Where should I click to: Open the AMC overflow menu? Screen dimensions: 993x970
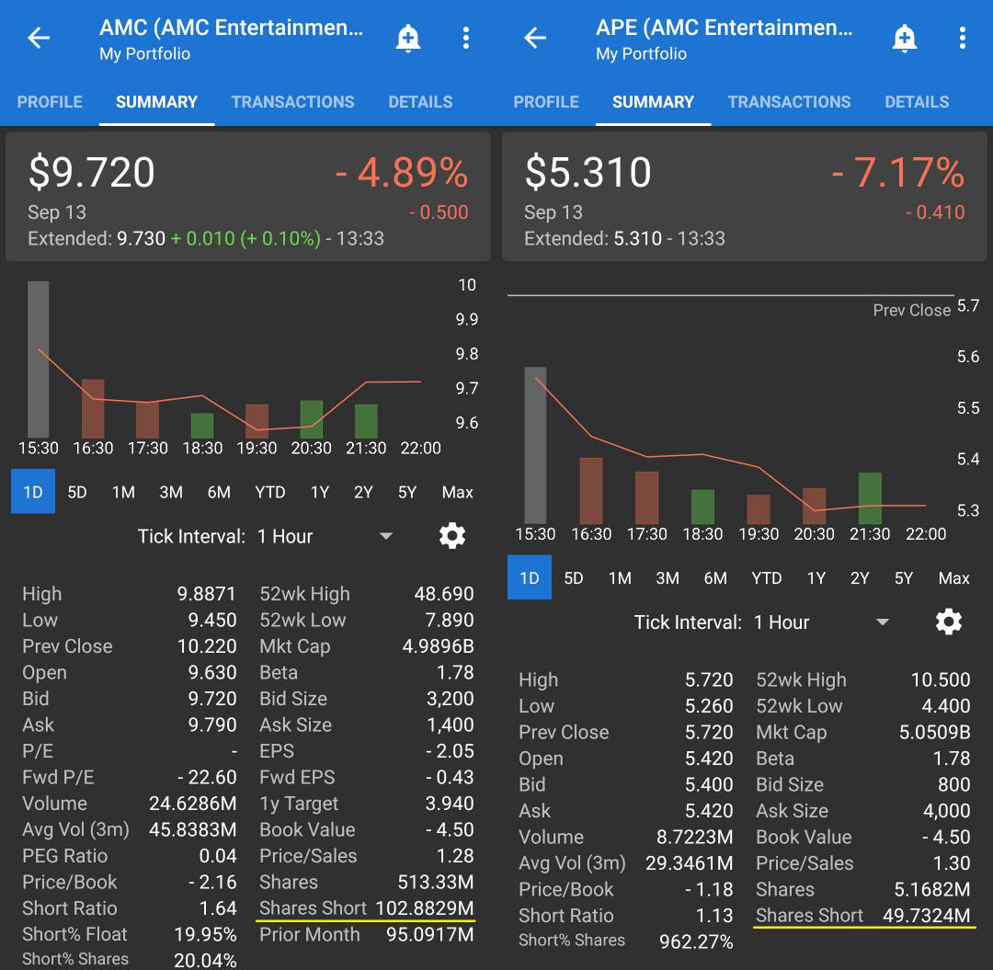(x=466, y=38)
